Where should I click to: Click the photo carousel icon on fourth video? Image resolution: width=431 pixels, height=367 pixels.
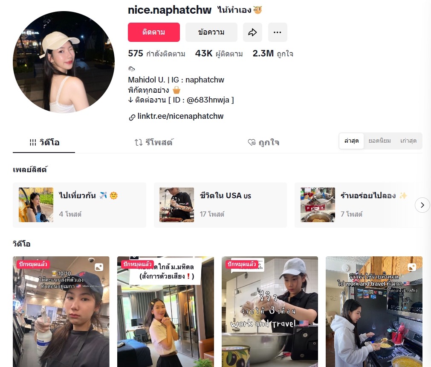(412, 267)
